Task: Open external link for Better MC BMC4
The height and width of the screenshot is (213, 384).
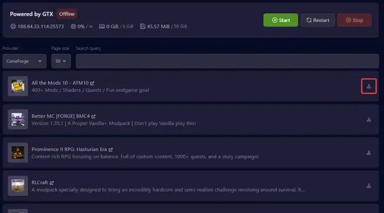Action: point(93,116)
